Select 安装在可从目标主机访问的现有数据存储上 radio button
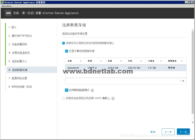This screenshot has width=195, height=140. (63, 43)
